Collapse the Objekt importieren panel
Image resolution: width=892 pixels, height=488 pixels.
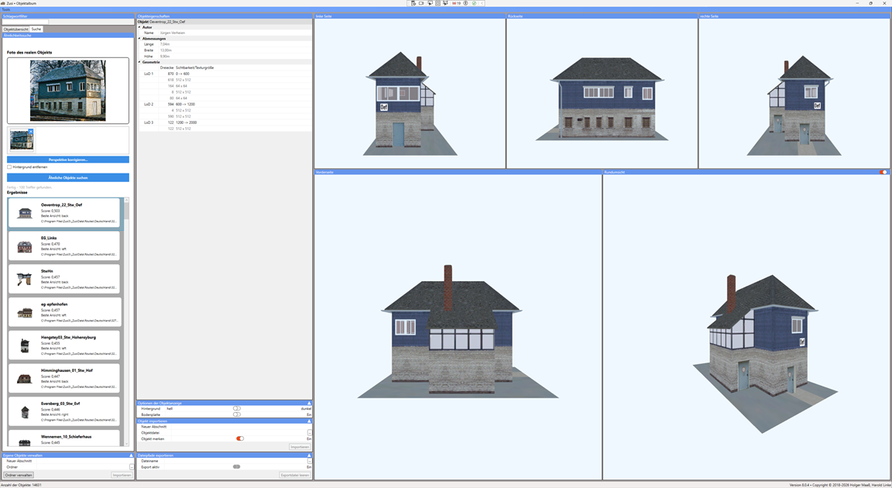pyautogui.click(x=309, y=421)
